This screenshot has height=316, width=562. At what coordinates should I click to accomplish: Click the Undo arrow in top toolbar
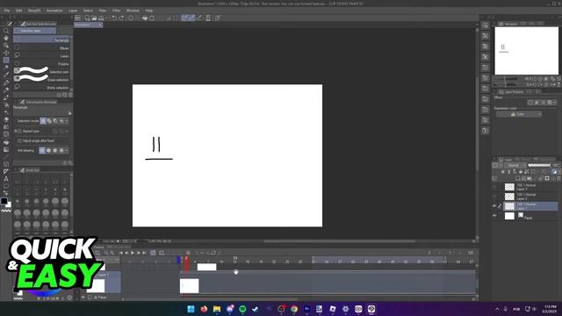114,18
